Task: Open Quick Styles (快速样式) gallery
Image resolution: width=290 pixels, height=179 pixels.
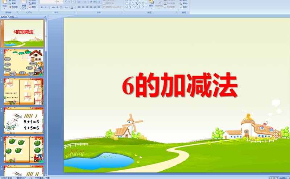Action: 159,4
